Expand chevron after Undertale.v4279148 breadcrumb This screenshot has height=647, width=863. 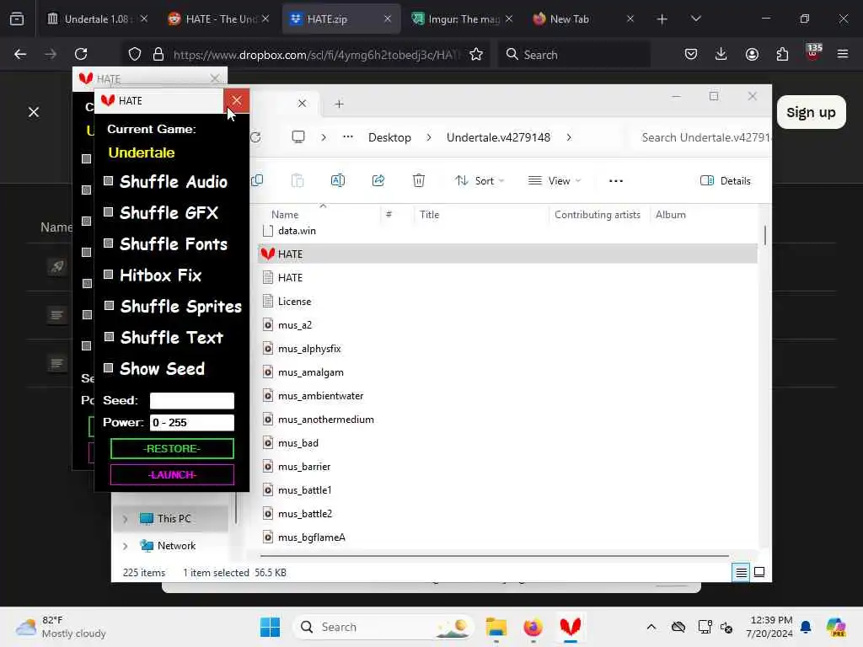point(569,137)
